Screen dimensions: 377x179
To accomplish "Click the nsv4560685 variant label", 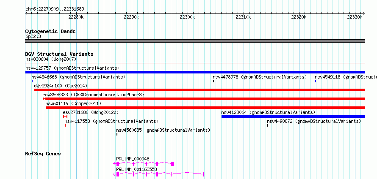I will pyautogui.click(x=163, y=130).
